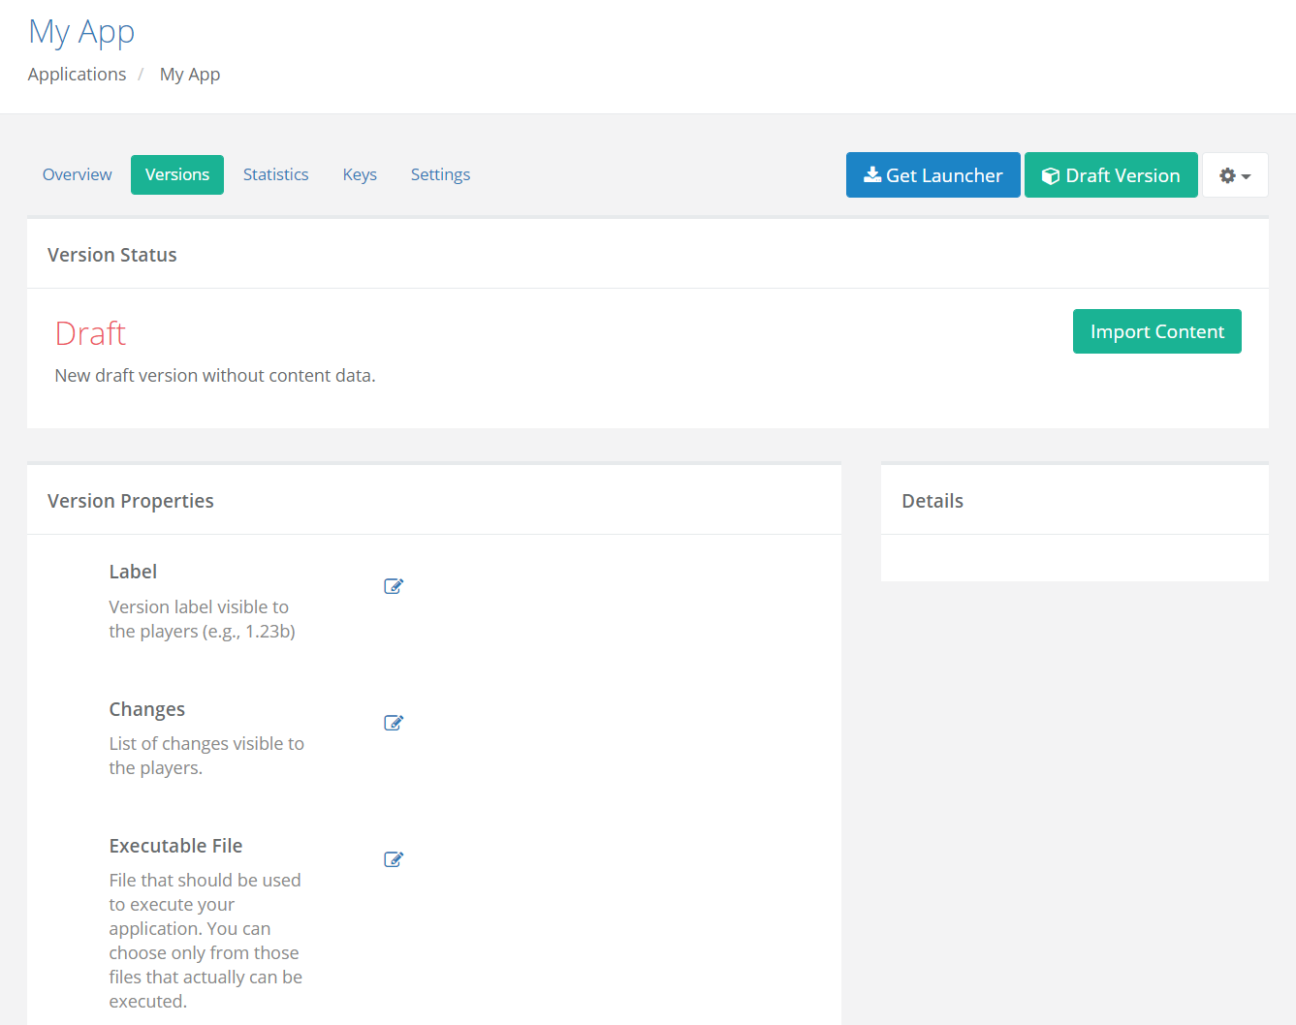This screenshot has height=1025, width=1296.
Task: Click the Draft Version button label
Action: [x=1122, y=175]
